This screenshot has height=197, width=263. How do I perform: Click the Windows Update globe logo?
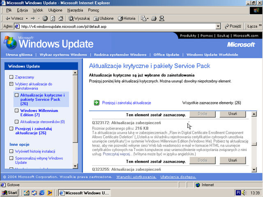coord(10,43)
